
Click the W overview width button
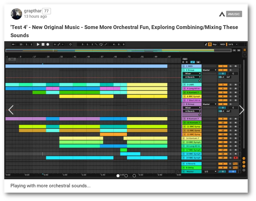(x=239, y=50)
